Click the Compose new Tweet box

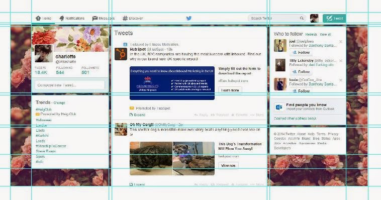click(x=70, y=85)
